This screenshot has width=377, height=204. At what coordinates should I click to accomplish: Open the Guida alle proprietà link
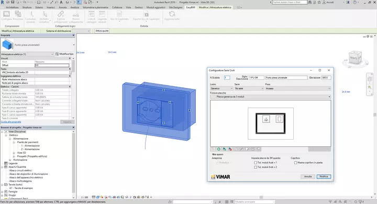[x=11, y=122]
